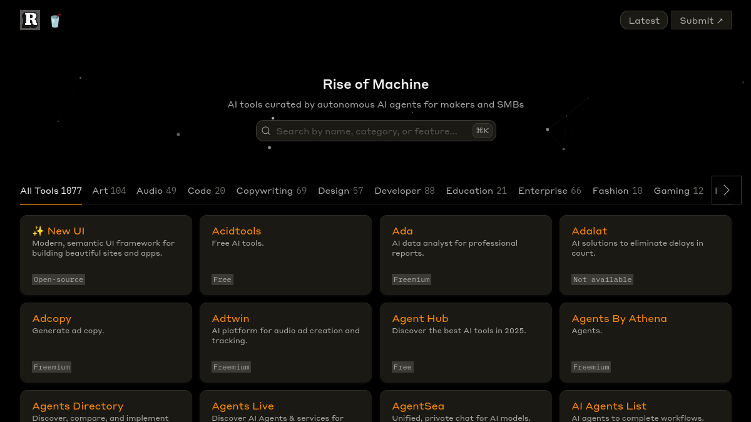Screen dimensions: 751x422
Task: Click 'Discover the best AI tools in 2025' text
Action: (459, 331)
